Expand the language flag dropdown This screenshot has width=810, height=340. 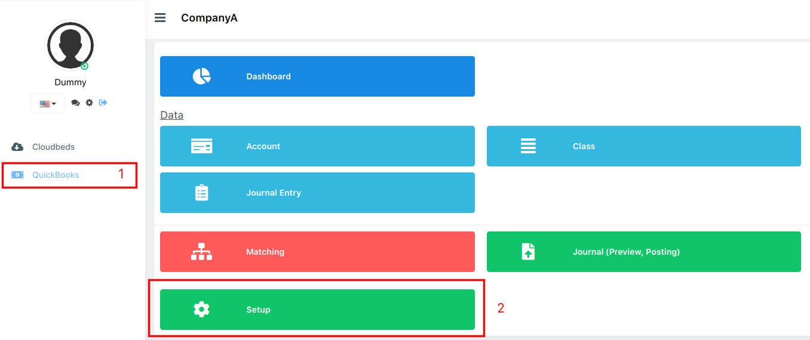pyautogui.click(x=48, y=103)
